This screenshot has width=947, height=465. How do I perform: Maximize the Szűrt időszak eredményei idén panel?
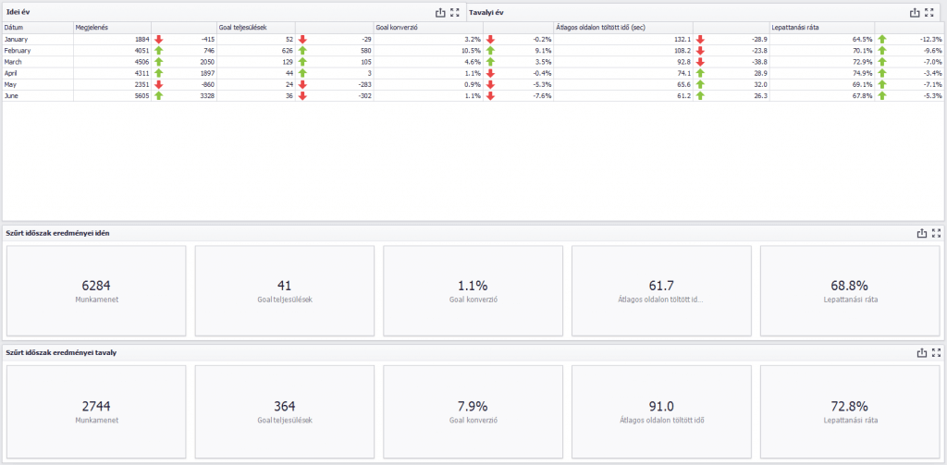[x=937, y=233]
